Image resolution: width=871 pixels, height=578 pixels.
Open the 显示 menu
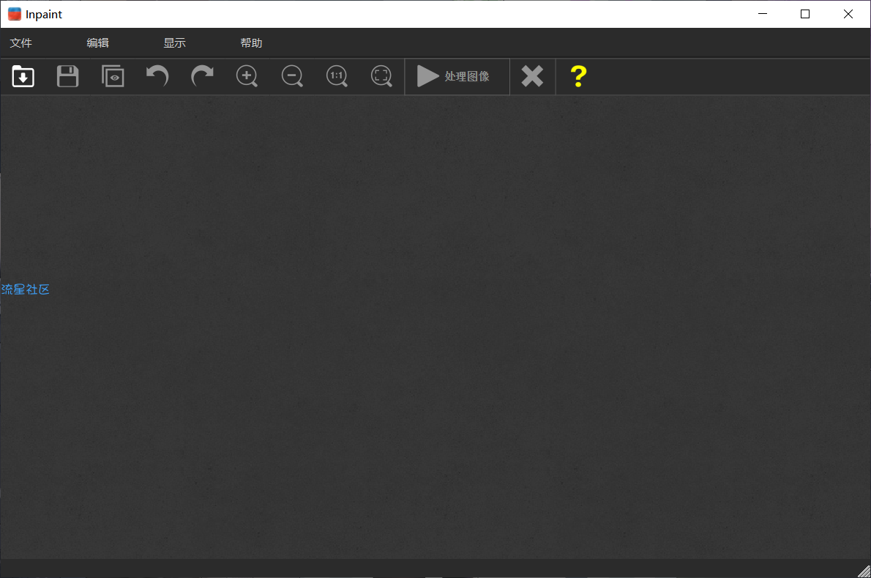tap(174, 42)
